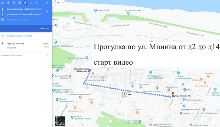
Task: Choose the best travel mode icon
Action: [8, 3]
